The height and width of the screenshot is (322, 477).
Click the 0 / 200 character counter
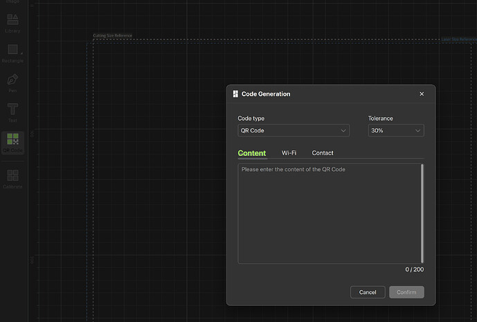point(414,269)
